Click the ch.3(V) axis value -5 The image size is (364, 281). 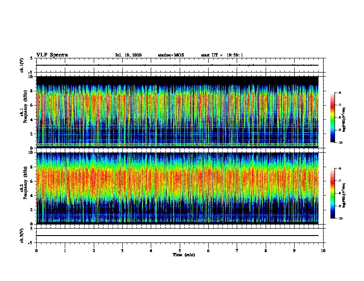tap(31, 243)
